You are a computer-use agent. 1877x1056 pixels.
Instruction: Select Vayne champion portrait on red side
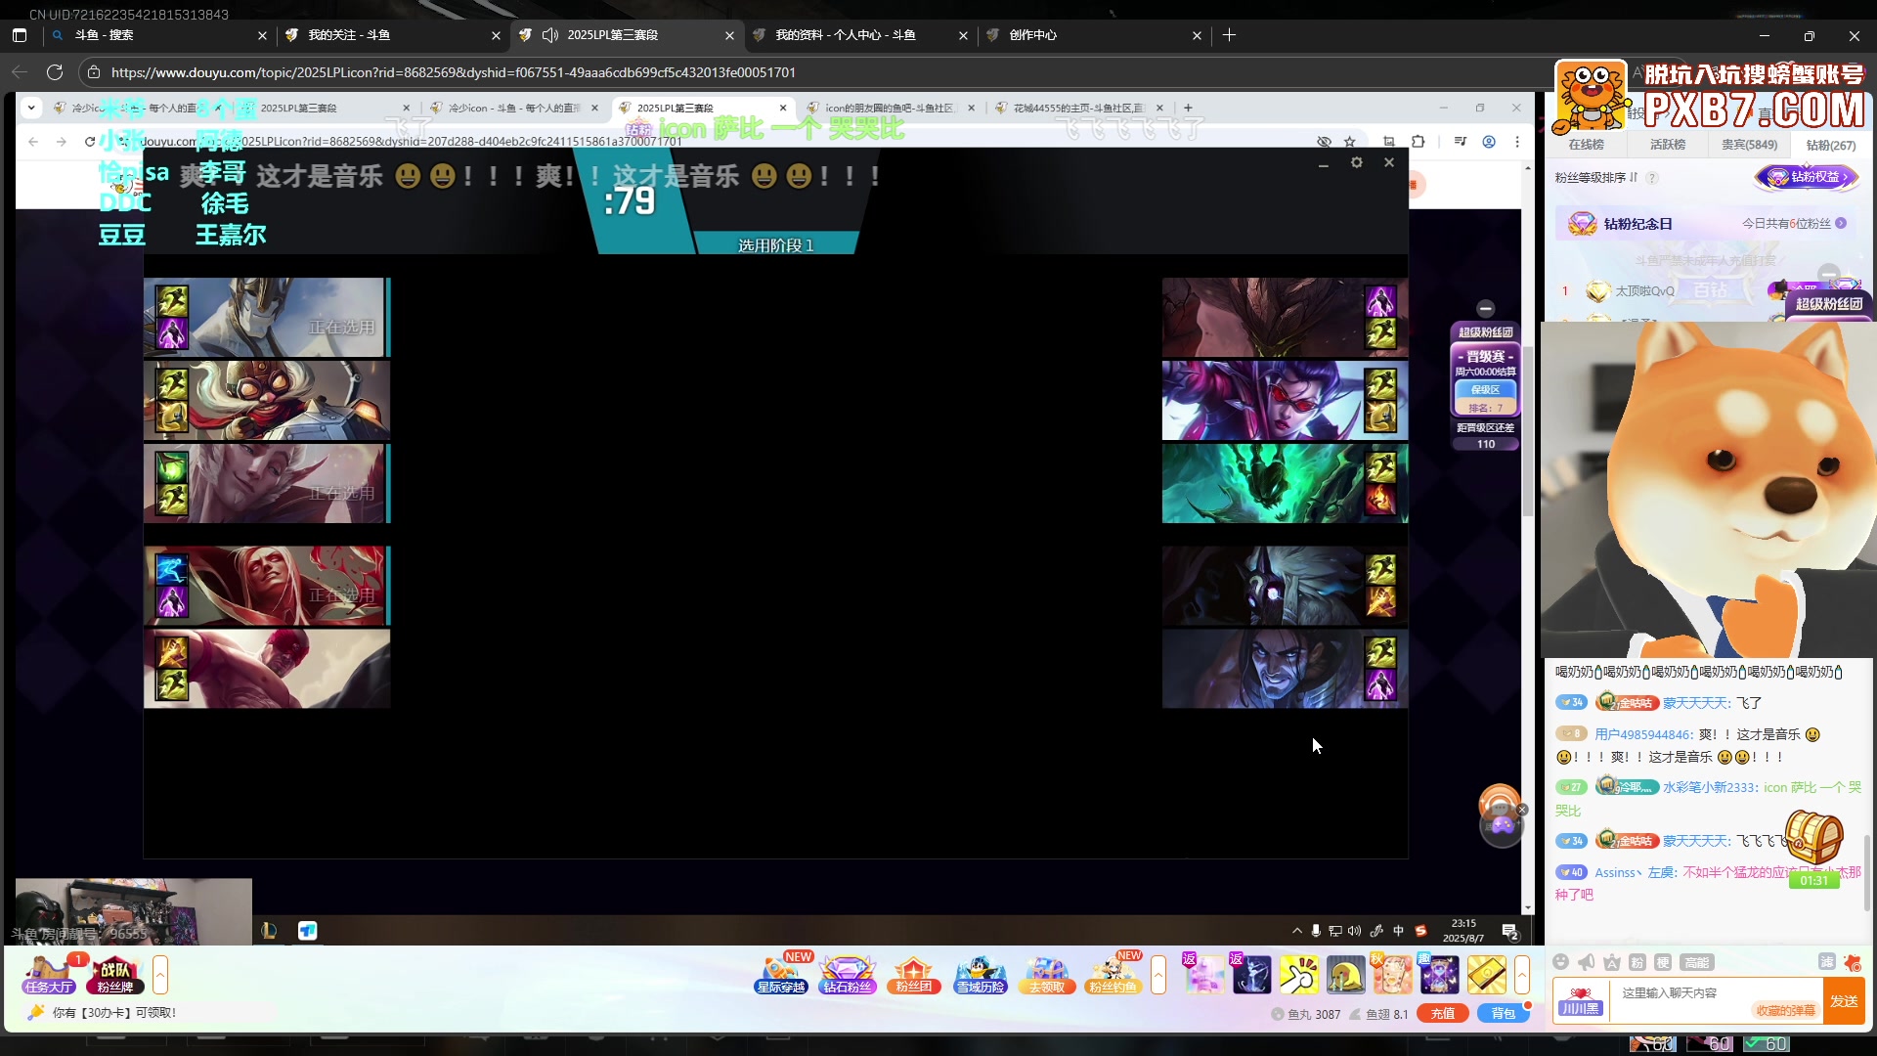(x=1285, y=400)
